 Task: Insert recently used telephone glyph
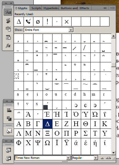(x=28, y=21)
